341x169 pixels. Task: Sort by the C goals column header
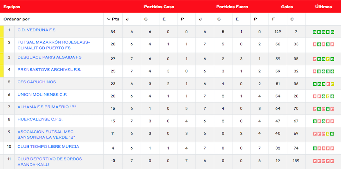292,19
